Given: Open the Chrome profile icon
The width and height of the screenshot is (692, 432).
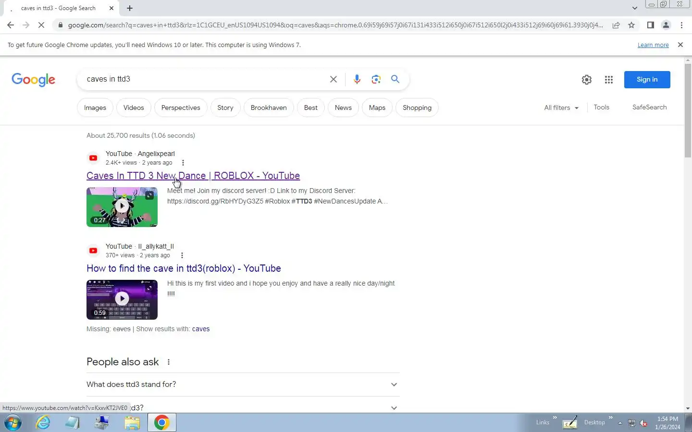Looking at the screenshot, I should pyautogui.click(x=666, y=25).
